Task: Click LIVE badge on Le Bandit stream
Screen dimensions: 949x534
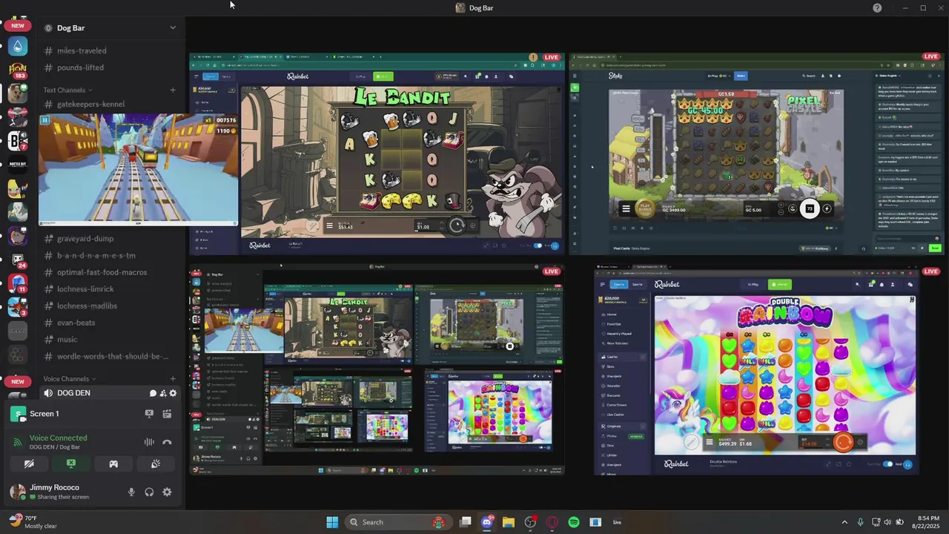Action: [x=551, y=57]
